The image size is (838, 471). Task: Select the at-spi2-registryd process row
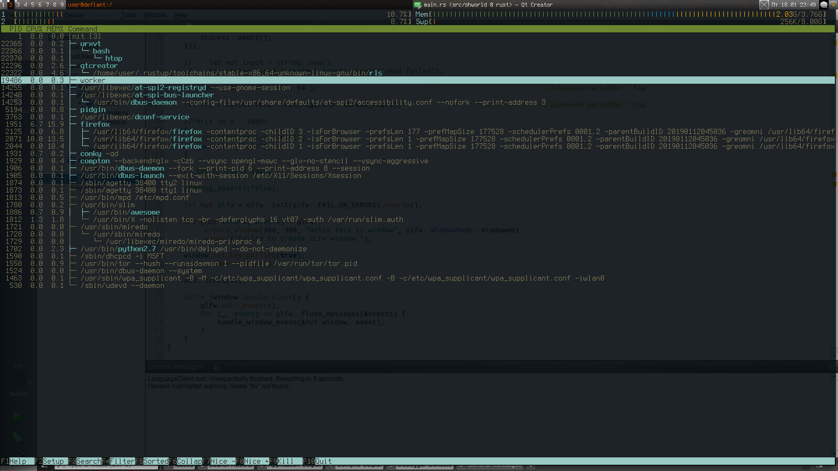click(417, 87)
